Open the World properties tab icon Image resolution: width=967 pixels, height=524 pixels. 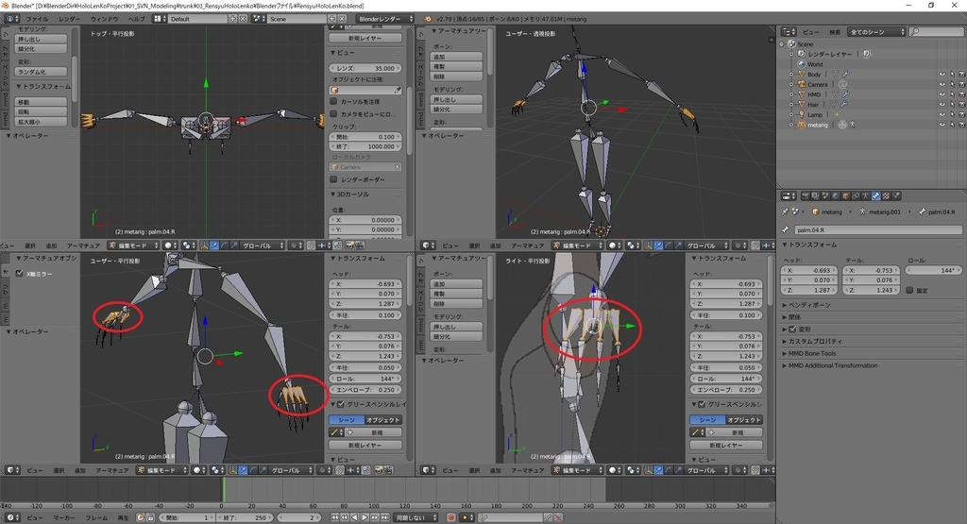[836, 195]
